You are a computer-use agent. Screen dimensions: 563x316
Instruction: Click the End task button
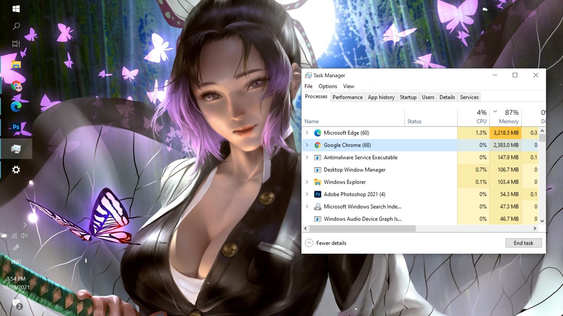(x=523, y=243)
